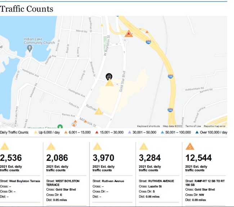Click the Traffic Counts section heading

27,9
